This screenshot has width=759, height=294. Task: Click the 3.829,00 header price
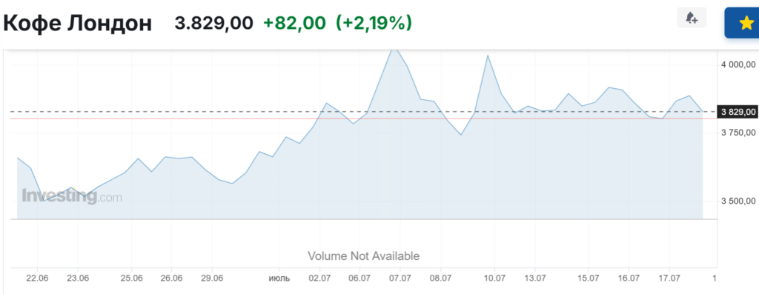point(213,23)
